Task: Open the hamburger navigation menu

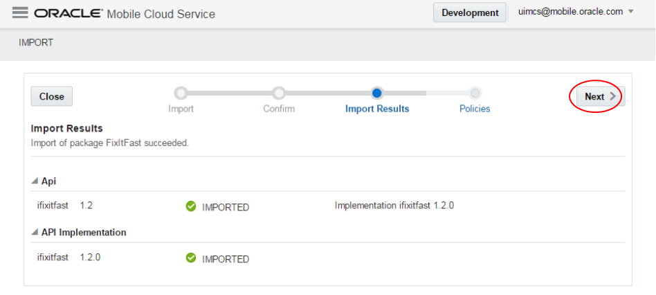Action: click(x=19, y=13)
